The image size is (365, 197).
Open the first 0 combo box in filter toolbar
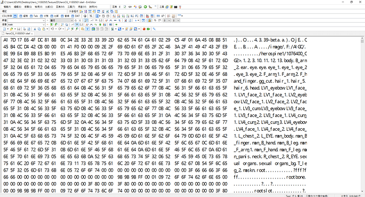click(167, 20)
